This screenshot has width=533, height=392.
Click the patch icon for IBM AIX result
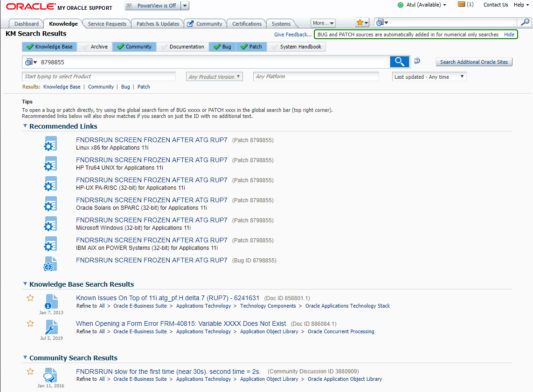[50, 244]
